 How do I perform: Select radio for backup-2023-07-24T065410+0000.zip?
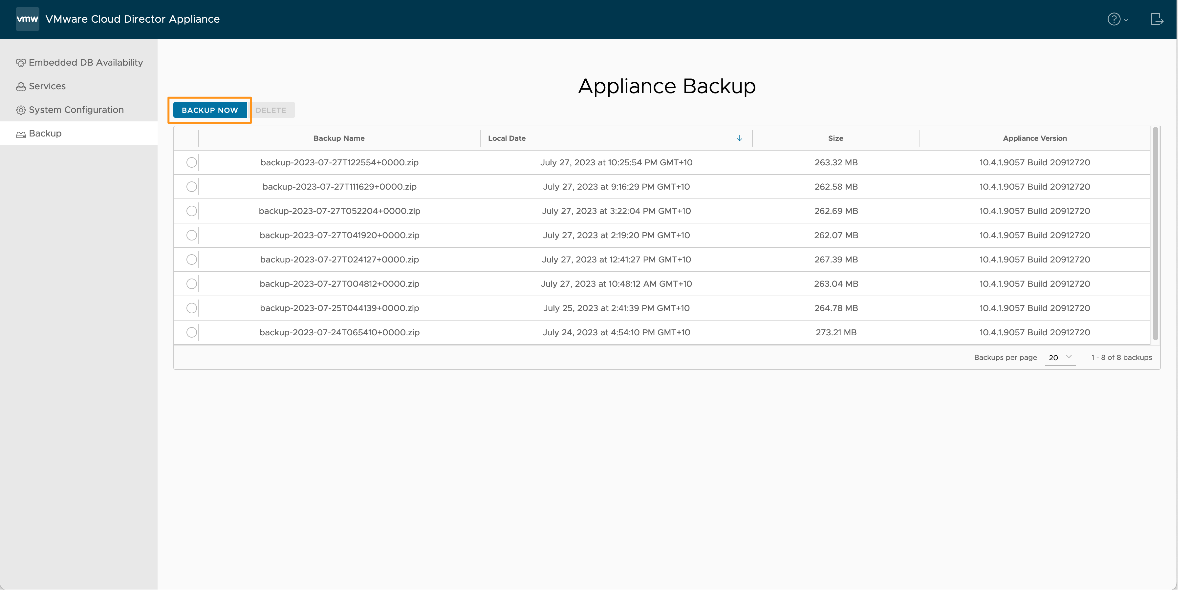click(191, 332)
